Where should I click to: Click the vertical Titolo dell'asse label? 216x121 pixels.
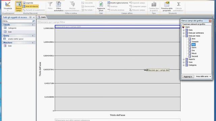[40, 69]
